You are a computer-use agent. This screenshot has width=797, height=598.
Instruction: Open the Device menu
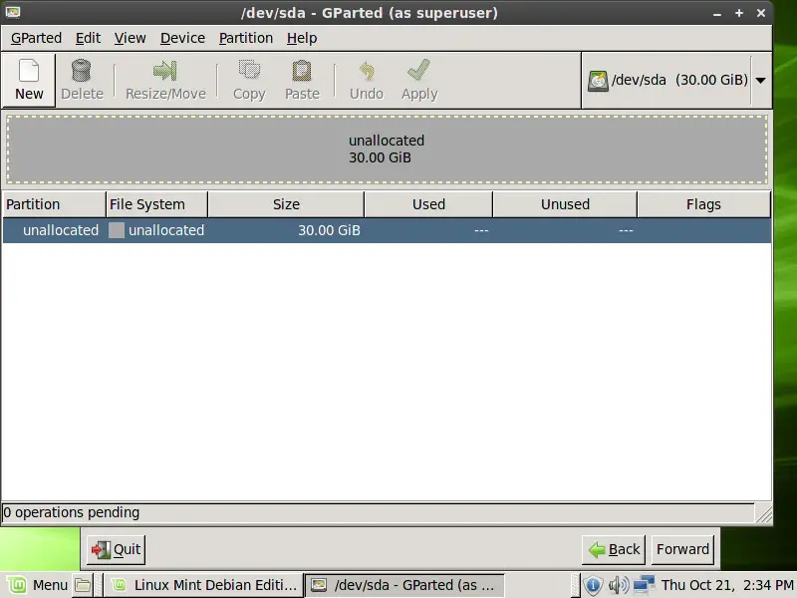[183, 38]
